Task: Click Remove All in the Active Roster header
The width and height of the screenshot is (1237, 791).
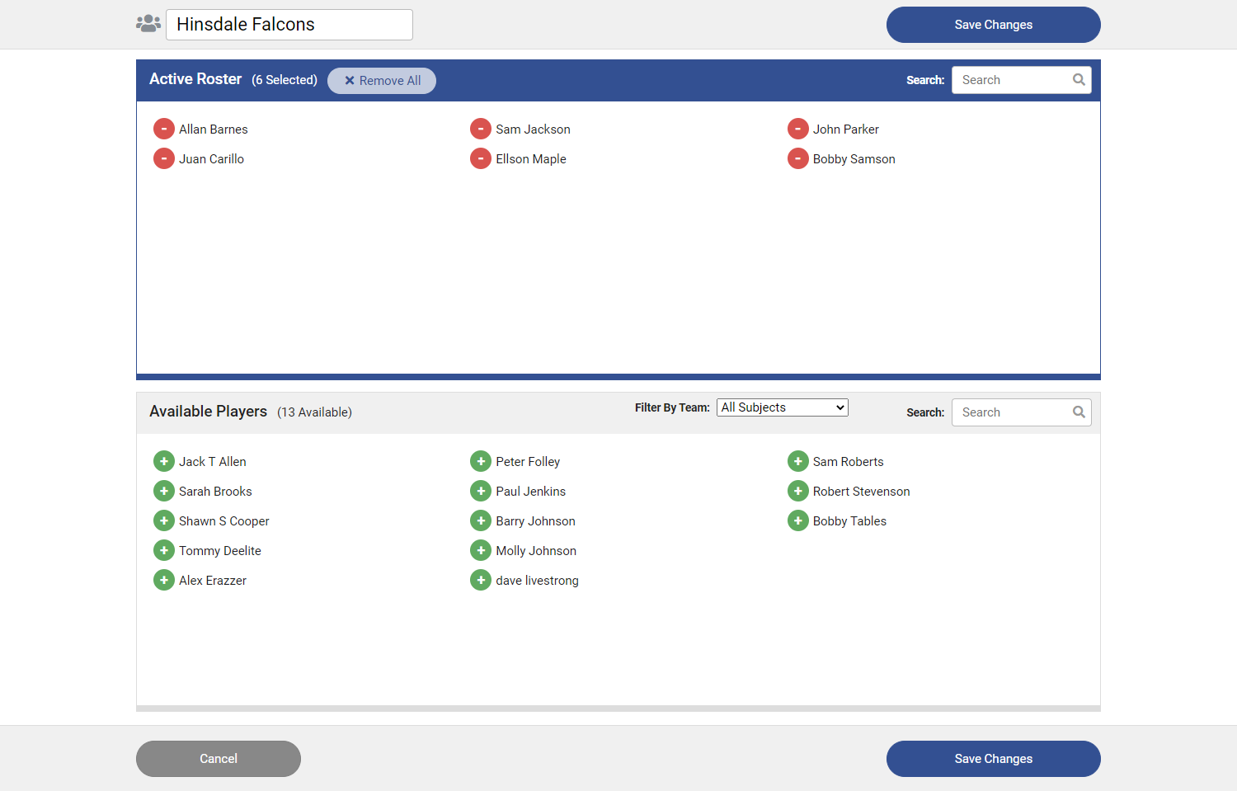Action: click(x=381, y=80)
